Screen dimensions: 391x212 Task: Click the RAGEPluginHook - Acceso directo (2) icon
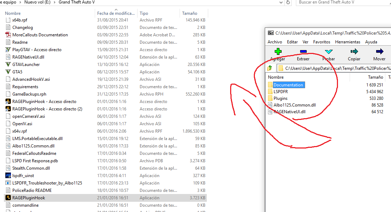[8, 109]
